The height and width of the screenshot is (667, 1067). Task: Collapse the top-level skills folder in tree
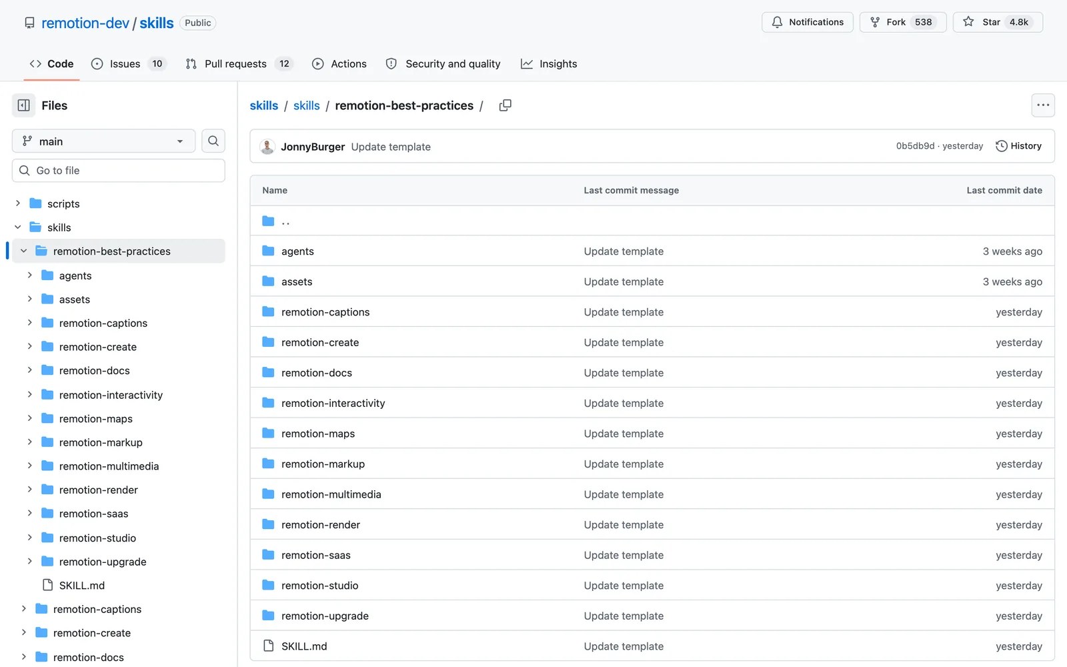click(18, 227)
